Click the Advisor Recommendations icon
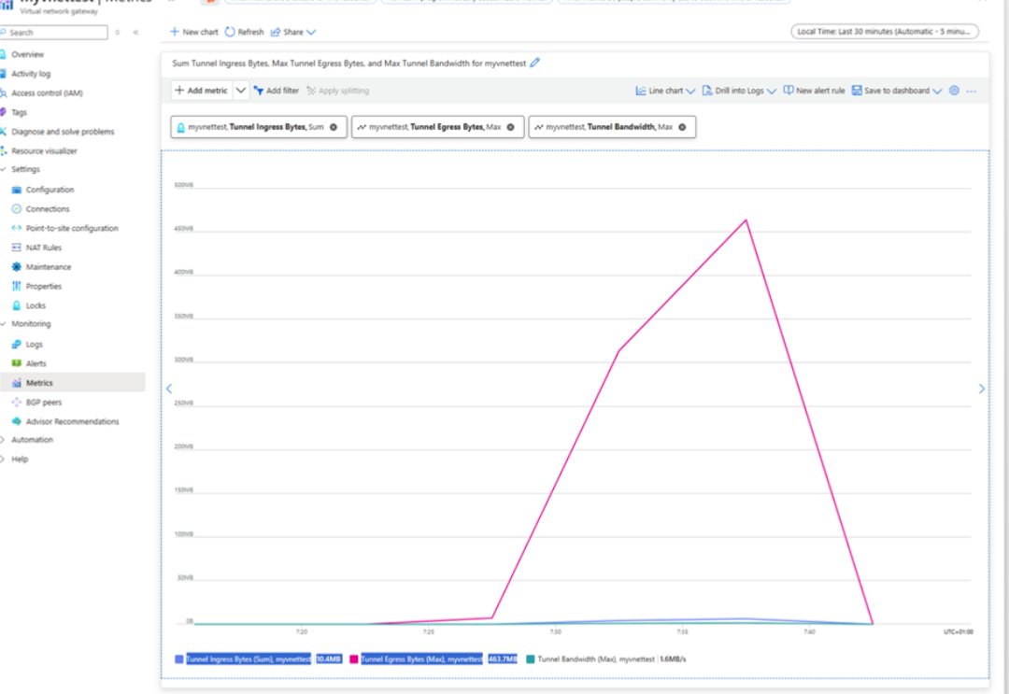The width and height of the screenshot is (1009, 694). point(17,421)
